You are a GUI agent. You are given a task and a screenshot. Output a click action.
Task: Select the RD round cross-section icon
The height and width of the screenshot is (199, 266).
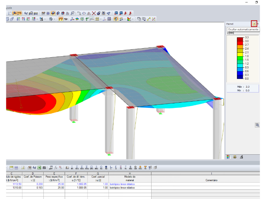106,168
